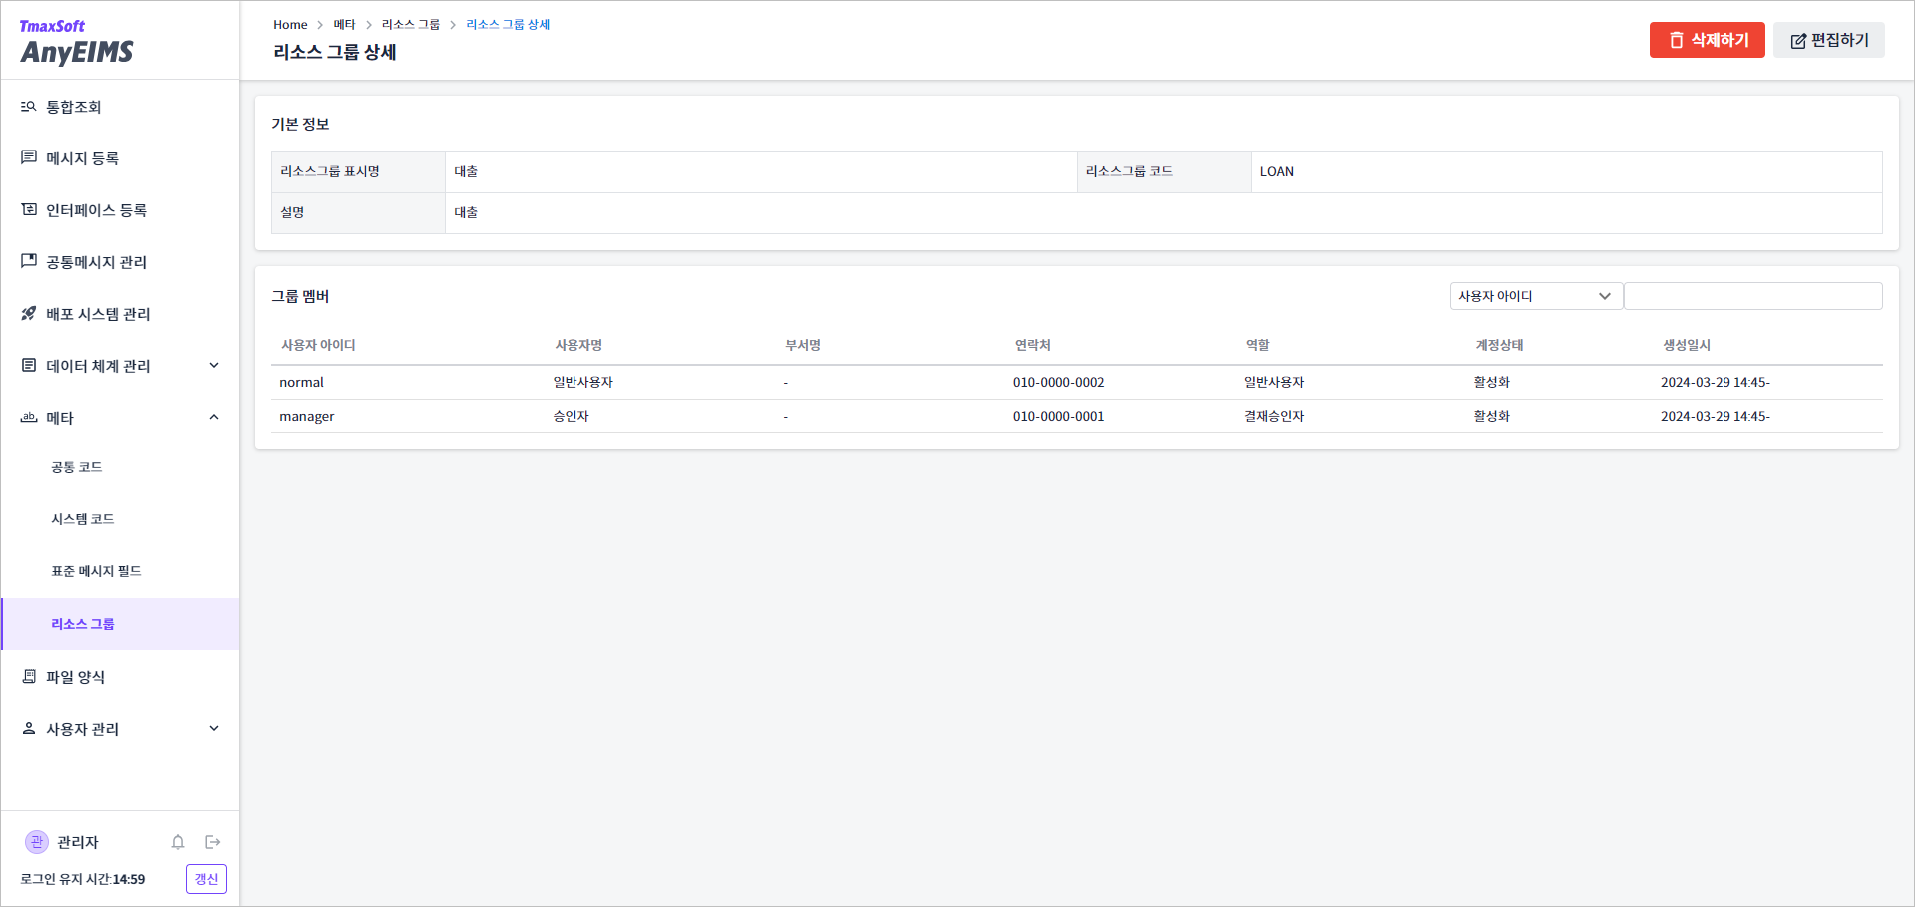Click the 배포 시스템 관리 rocket icon
The image size is (1915, 907).
pyautogui.click(x=29, y=314)
